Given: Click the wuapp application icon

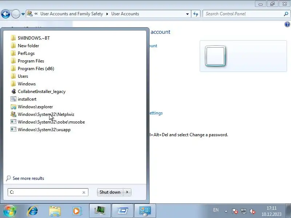Looking at the screenshot, I should tap(13, 129).
